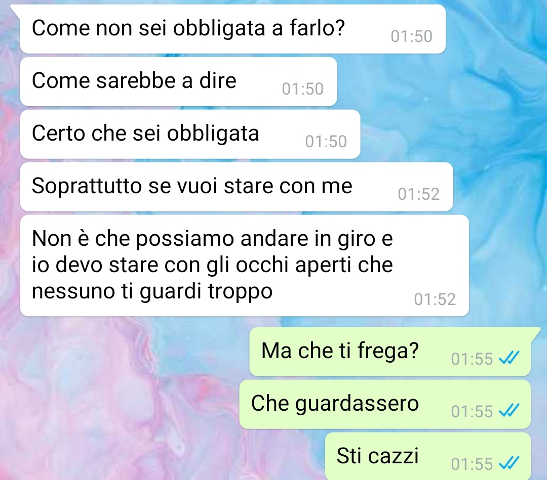Tap the 01:55 timestamp next to 'Che guardassero'
Viewport: 547px width, 480px height.
tap(472, 411)
